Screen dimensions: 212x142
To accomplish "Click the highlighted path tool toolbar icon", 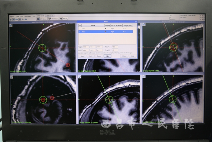I will (14, 19).
